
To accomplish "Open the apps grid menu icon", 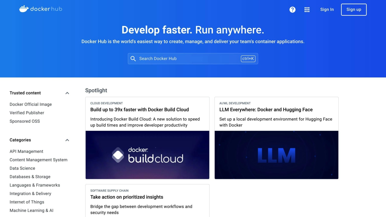I will click(x=307, y=10).
